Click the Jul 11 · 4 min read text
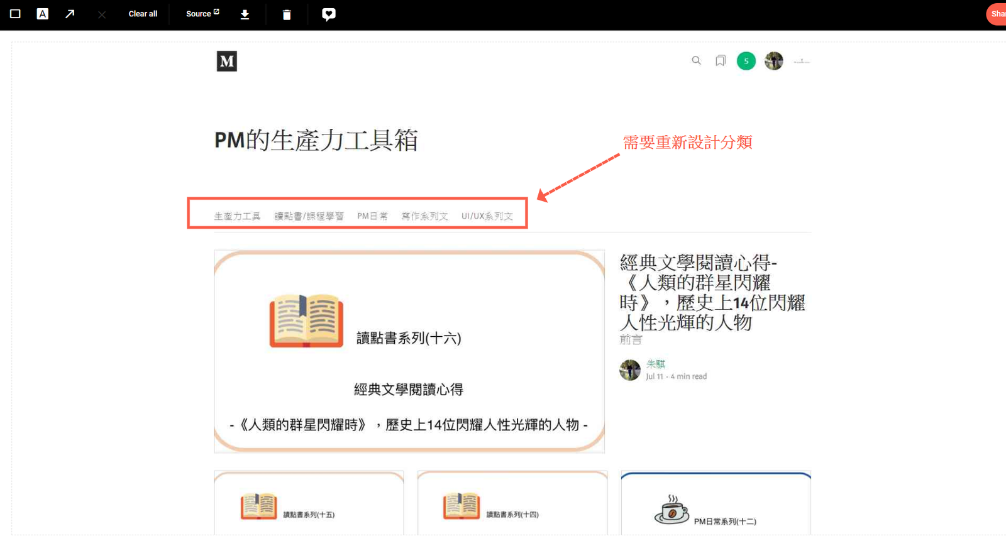 [676, 376]
